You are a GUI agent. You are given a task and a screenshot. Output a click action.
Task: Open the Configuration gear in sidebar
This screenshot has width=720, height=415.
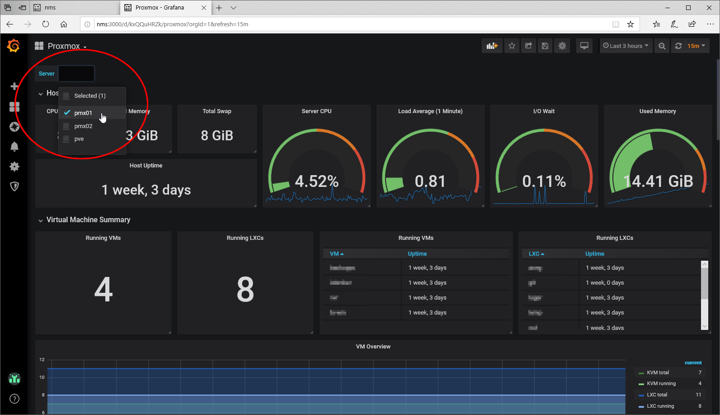[14, 167]
